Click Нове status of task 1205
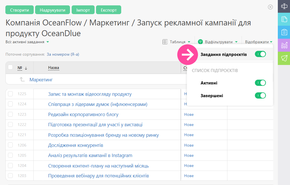The height and width of the screenshot is (185, 290). coord(189,155)
